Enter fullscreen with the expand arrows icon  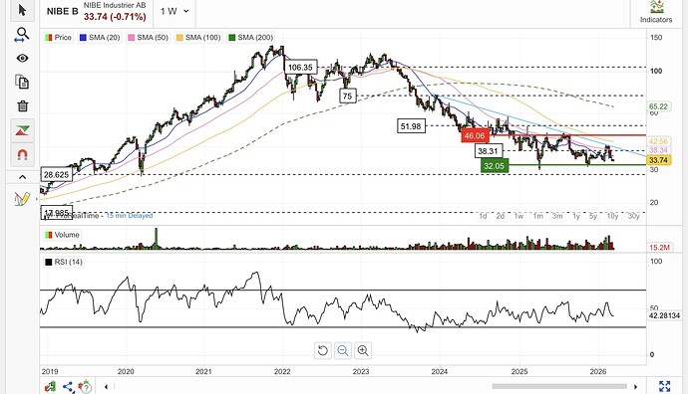tap(665, 386)
